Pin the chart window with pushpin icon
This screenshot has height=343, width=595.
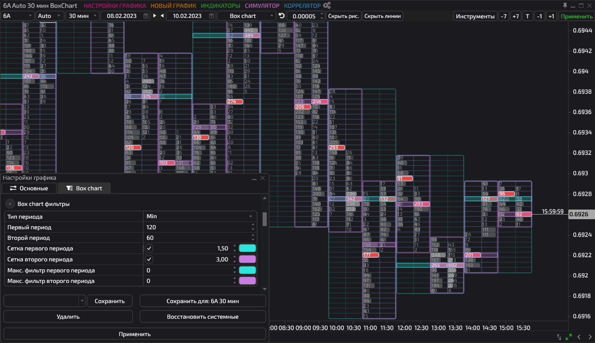(x=565, y=6)
